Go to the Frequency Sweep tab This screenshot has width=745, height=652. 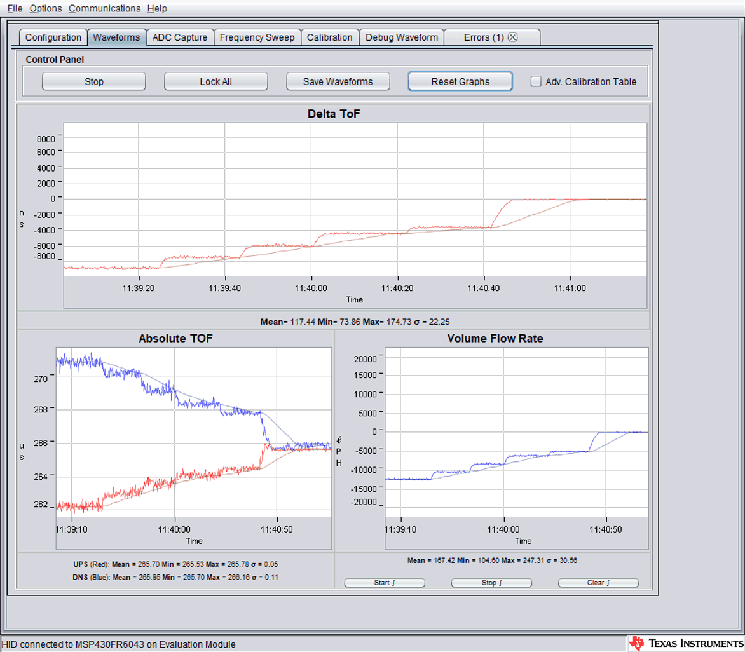(257, 37)
